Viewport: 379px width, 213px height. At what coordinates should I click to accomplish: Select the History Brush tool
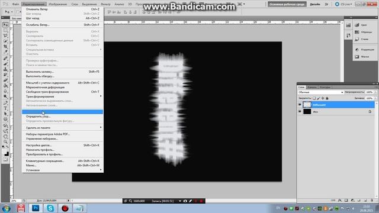tap(5, 75)
